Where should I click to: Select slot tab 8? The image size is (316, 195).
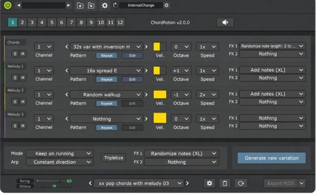point(81,23)
